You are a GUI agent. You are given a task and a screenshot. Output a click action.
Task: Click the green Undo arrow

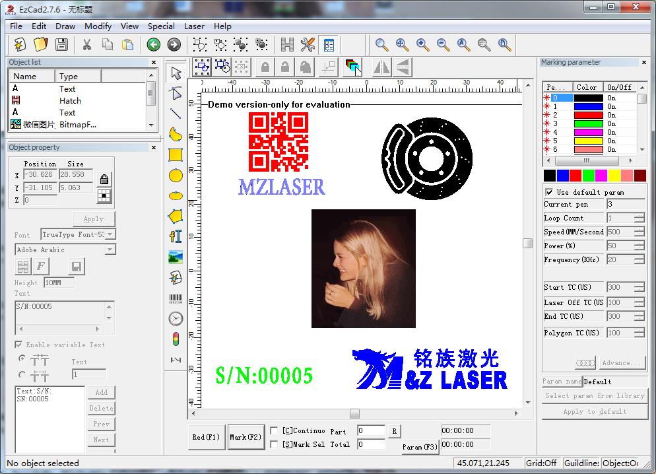154,44
